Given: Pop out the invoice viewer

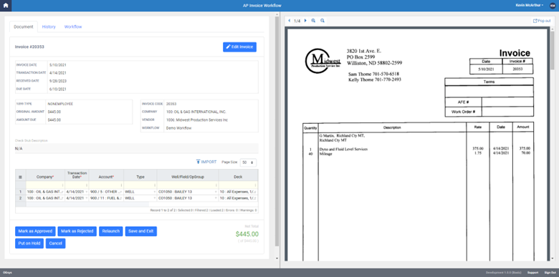Looking at the screenshot, I should click(x=542, y=21).
